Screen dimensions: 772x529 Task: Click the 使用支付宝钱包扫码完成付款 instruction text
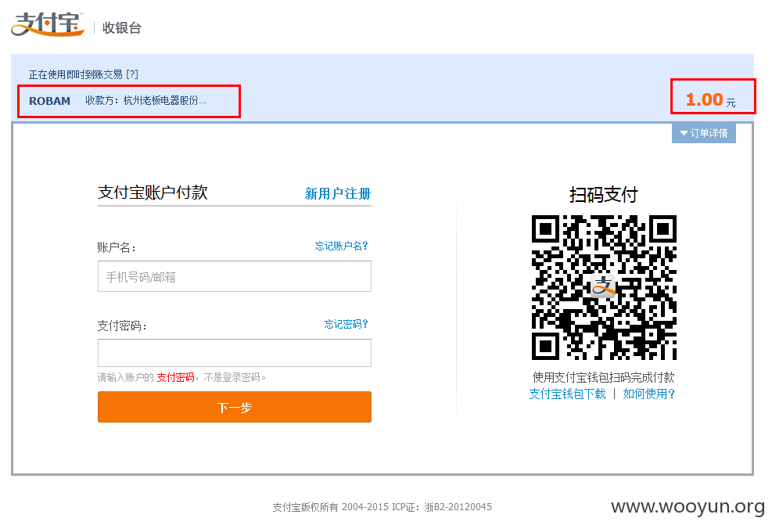click(x=604, y=377)
